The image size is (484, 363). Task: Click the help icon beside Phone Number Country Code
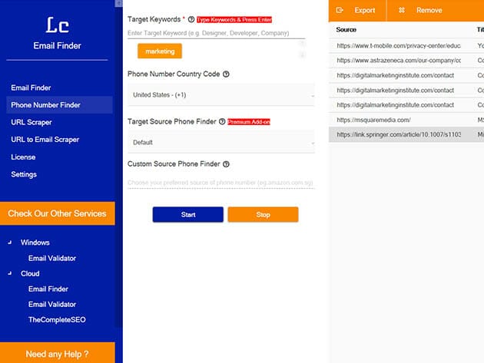point(226,74)
